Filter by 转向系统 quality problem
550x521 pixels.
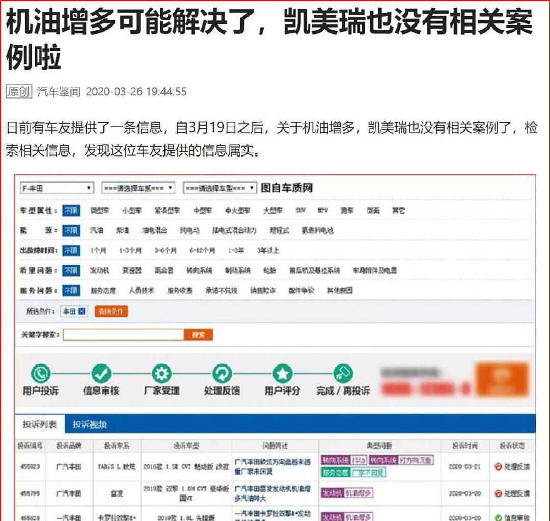point(199,271)
